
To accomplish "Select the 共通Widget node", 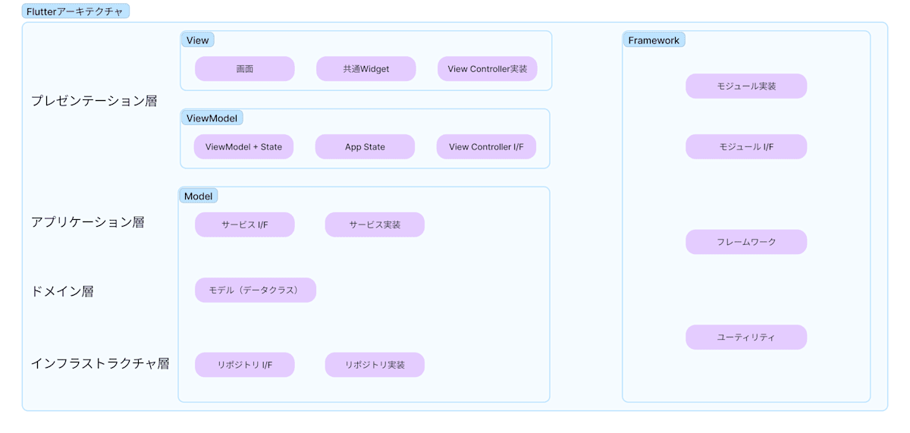I will 366,69.
